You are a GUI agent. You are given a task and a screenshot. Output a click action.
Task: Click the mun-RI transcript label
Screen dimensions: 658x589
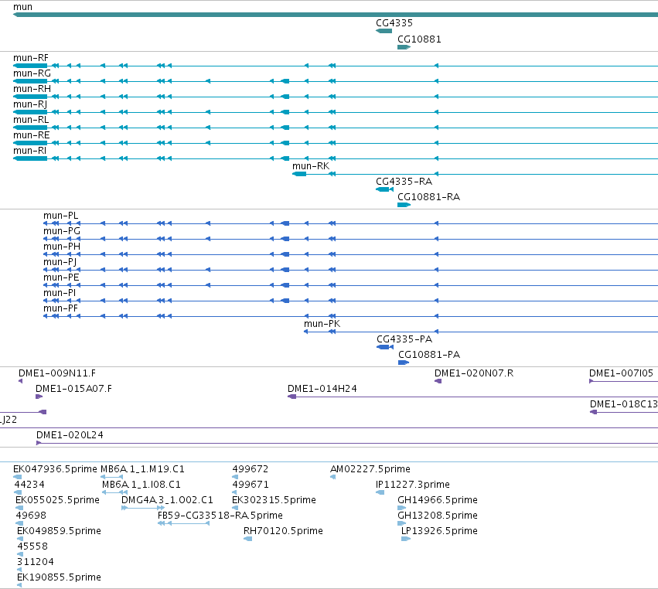[29, 151]
